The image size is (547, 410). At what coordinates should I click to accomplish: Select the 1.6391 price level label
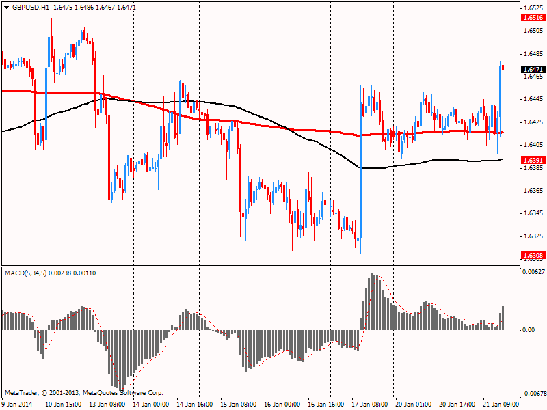(532, 161)
